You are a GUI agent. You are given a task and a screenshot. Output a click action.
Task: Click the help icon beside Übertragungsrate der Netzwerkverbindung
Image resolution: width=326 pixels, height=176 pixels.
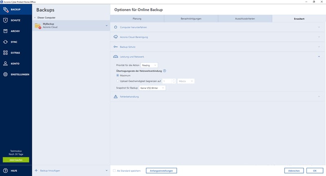165,70
